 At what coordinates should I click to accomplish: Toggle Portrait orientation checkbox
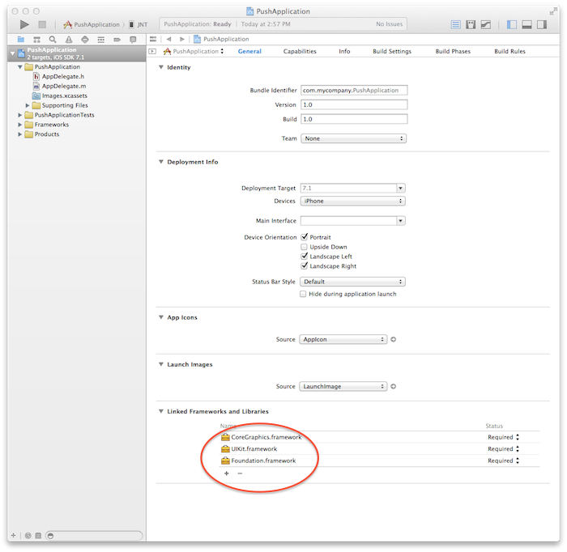[304, 237]
